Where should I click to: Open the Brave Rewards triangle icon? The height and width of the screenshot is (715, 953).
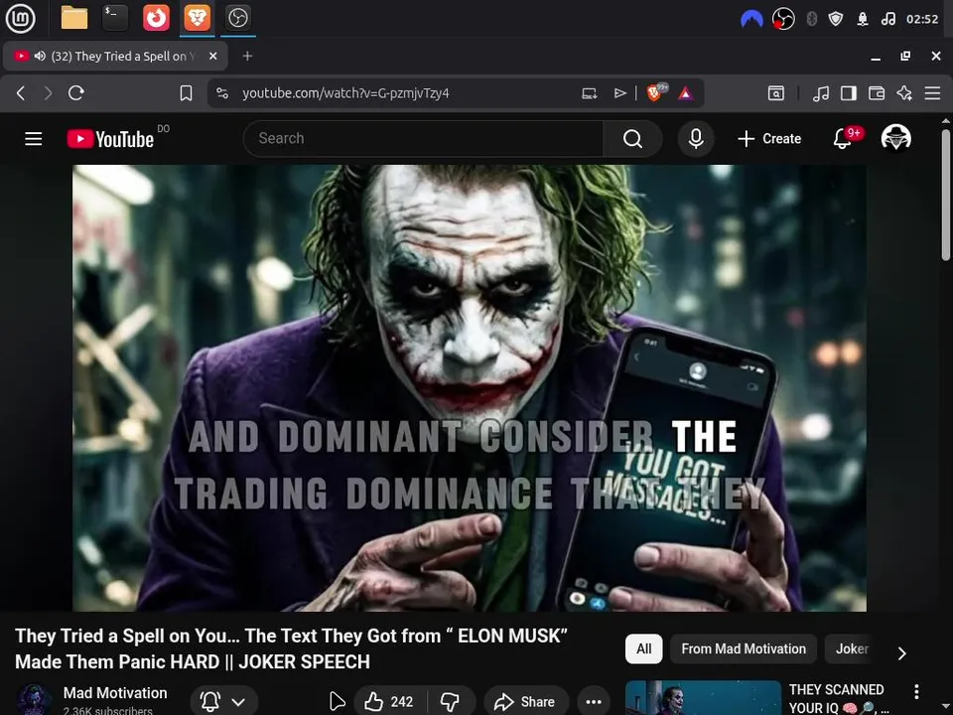[x=686, y=93]
